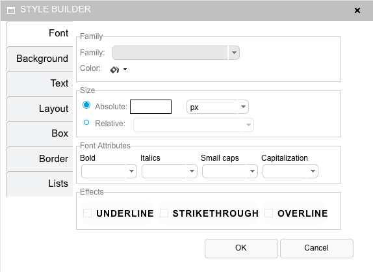Switch to the Border tab
This screenshot has height=272, width=373.
pos(40,159)
